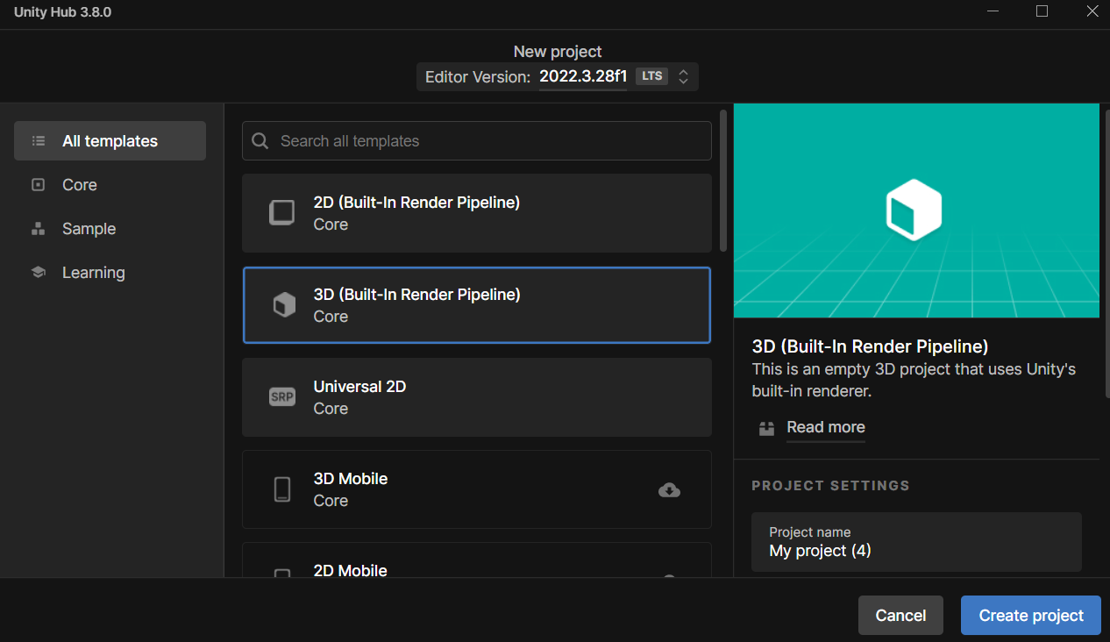Screen dimensions: 1110x642
Task: Click the template list vertical scrollbar
Action: 722,182
